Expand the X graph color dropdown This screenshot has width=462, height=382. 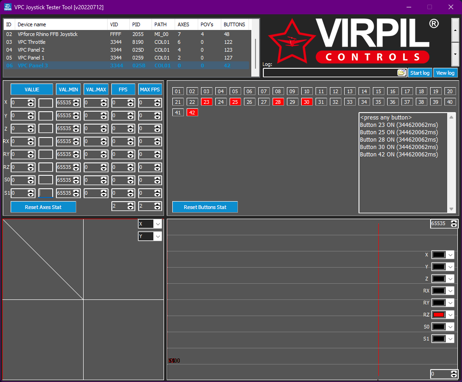[x=450, y=255]
